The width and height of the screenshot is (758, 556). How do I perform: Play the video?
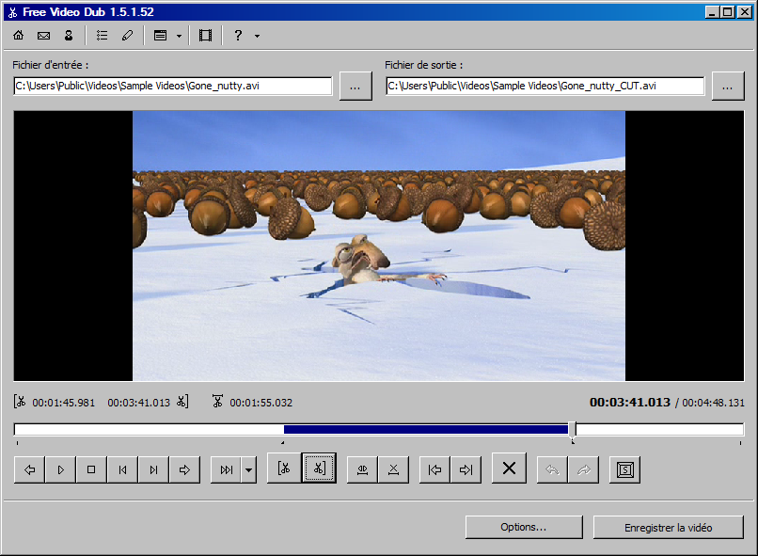(60, 469)
